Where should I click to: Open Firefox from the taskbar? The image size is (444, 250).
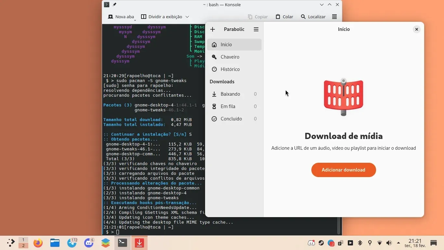click(x=38, y=243)
